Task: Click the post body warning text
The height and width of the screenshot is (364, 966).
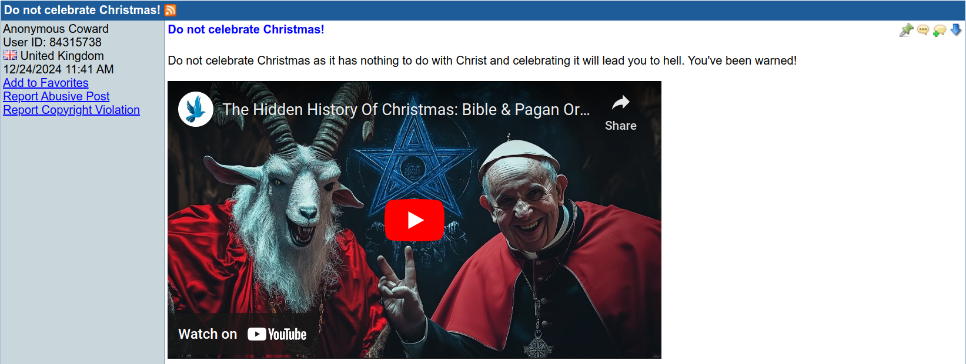Action: tap(482, 60)
